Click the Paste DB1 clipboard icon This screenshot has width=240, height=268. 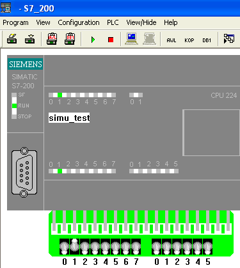70,39
